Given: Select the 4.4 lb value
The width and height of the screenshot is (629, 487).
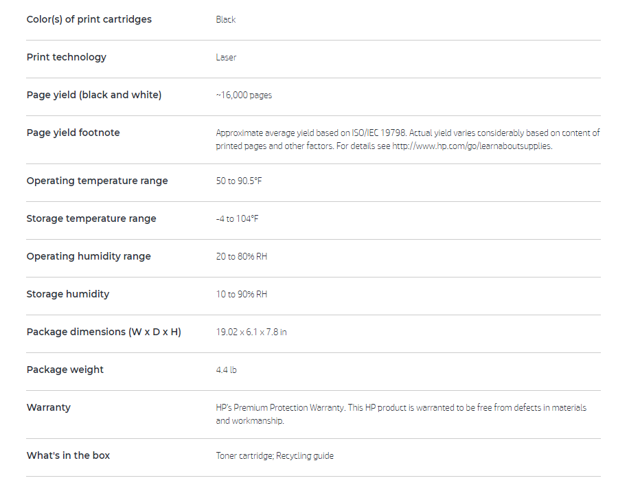Looking at the screenshot, I should 226,370.
